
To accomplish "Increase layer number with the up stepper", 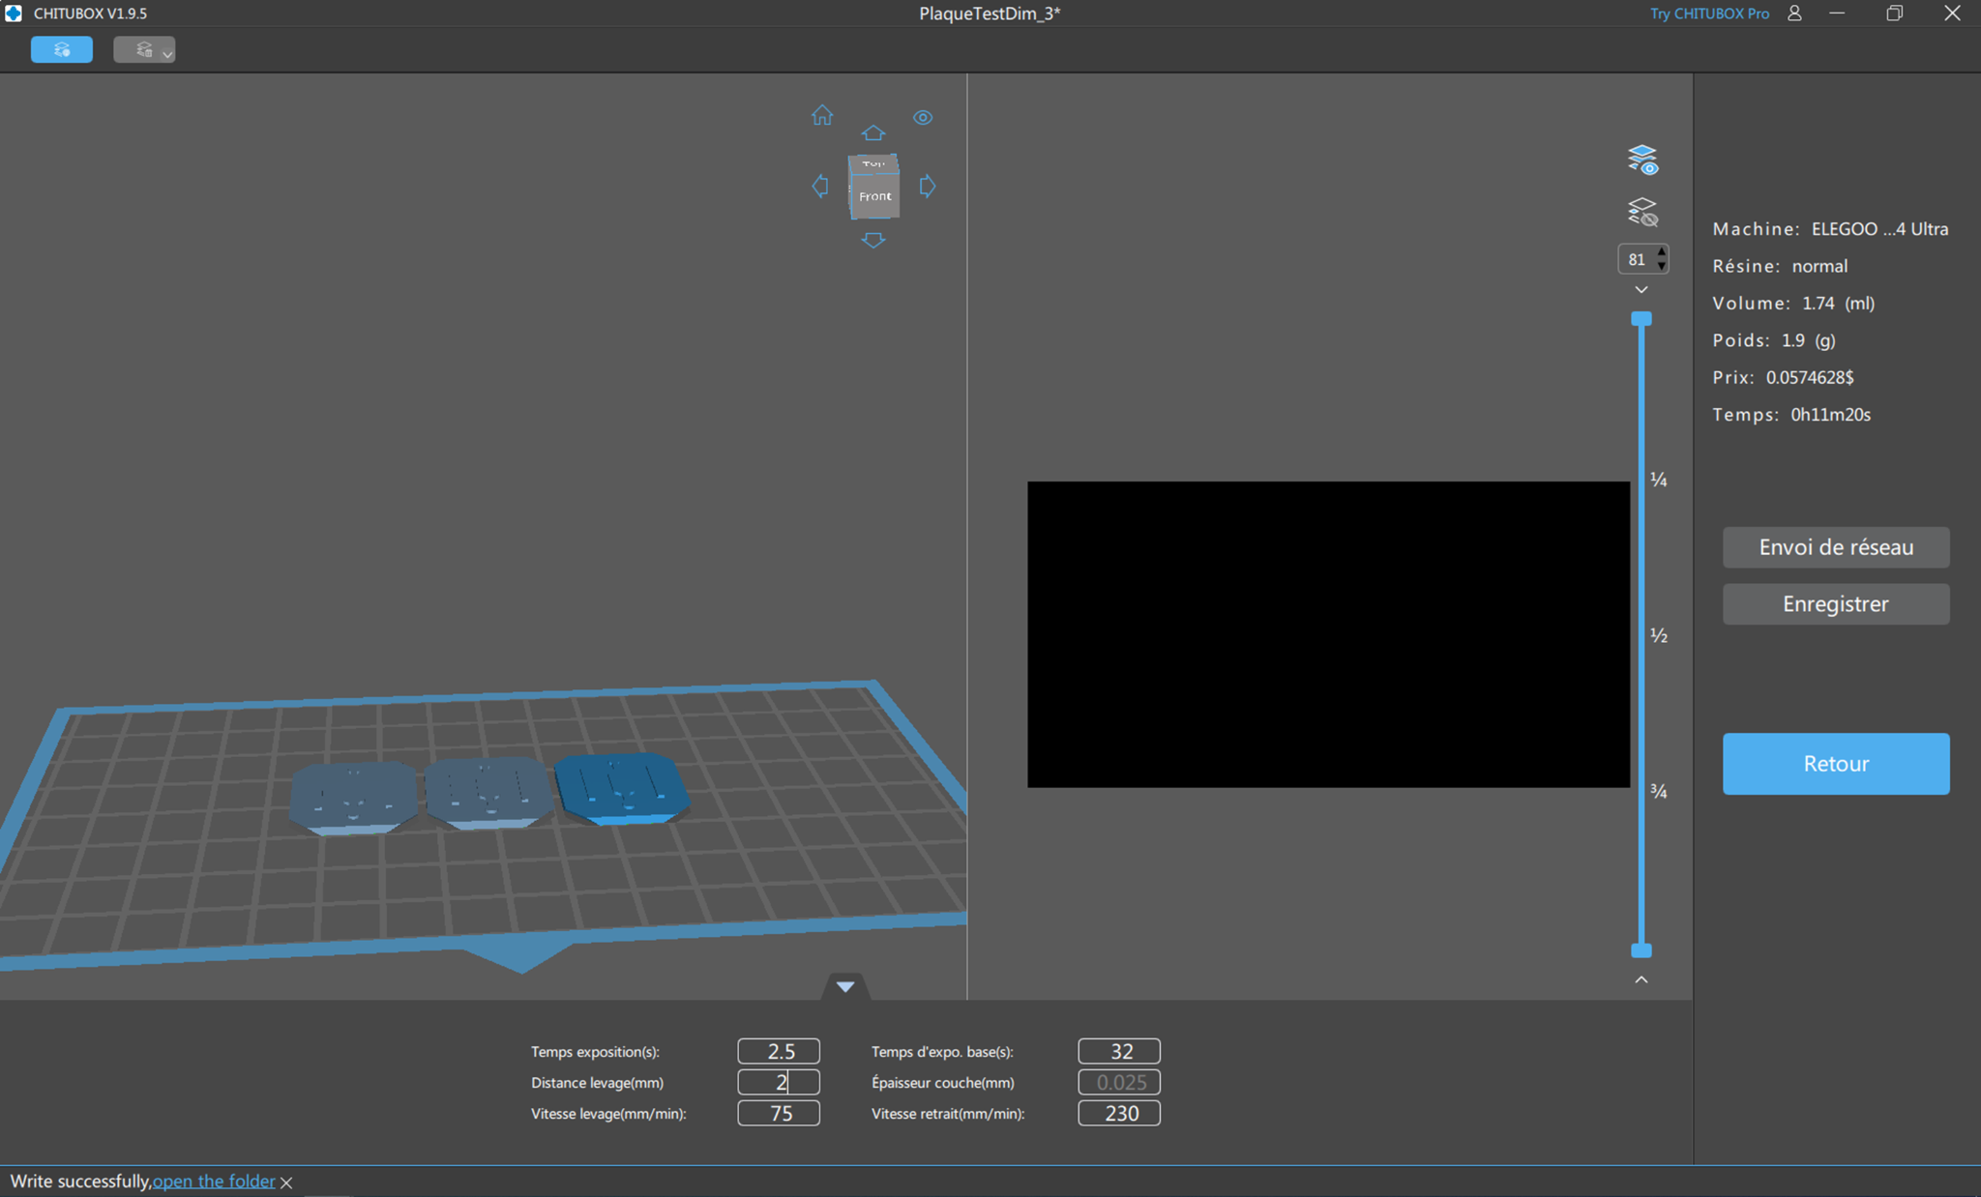I will pyautogui.click(x=1662, y=253).
